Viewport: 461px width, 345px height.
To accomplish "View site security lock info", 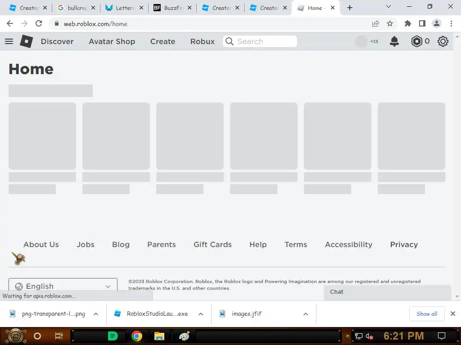I will pos(57,23).
